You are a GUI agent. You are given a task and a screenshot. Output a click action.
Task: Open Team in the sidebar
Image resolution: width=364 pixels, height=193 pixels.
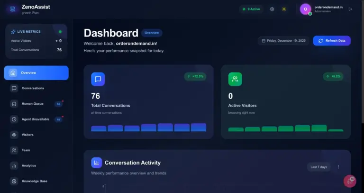(36, 150)
